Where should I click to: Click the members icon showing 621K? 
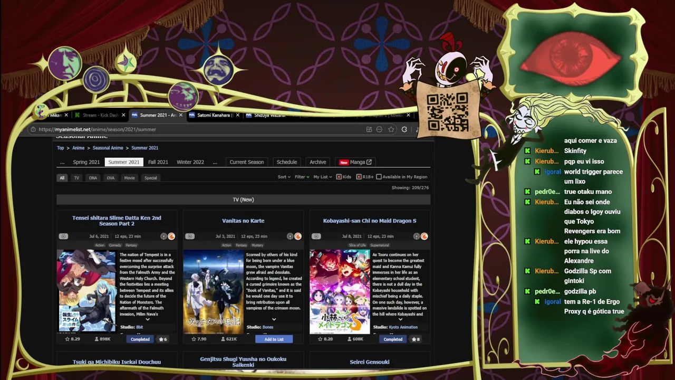223,339
